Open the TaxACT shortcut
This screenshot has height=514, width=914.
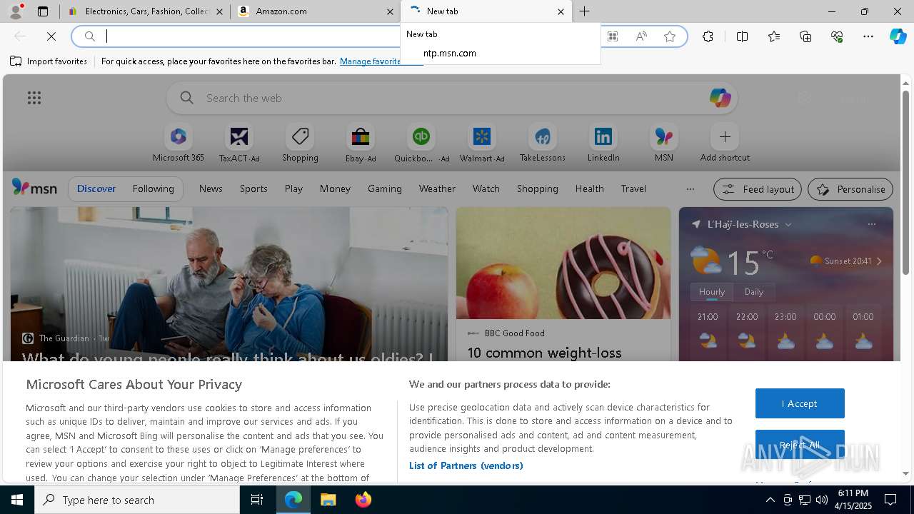239,143
